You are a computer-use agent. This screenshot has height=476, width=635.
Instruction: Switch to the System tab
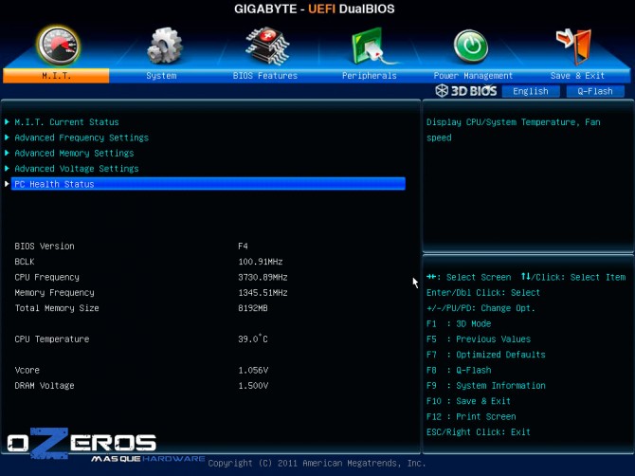161,76
